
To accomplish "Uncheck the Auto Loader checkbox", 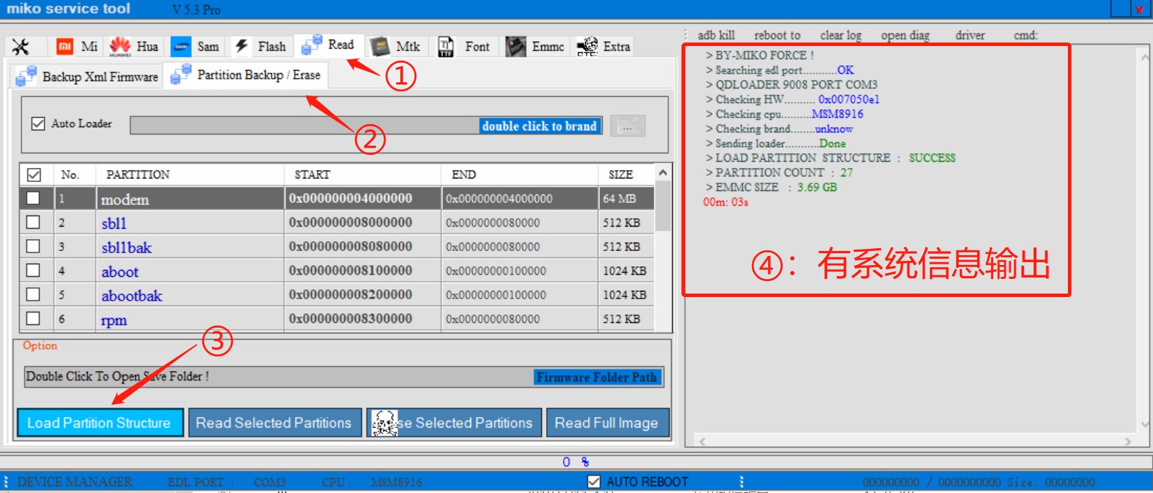I will click(38, 123).
